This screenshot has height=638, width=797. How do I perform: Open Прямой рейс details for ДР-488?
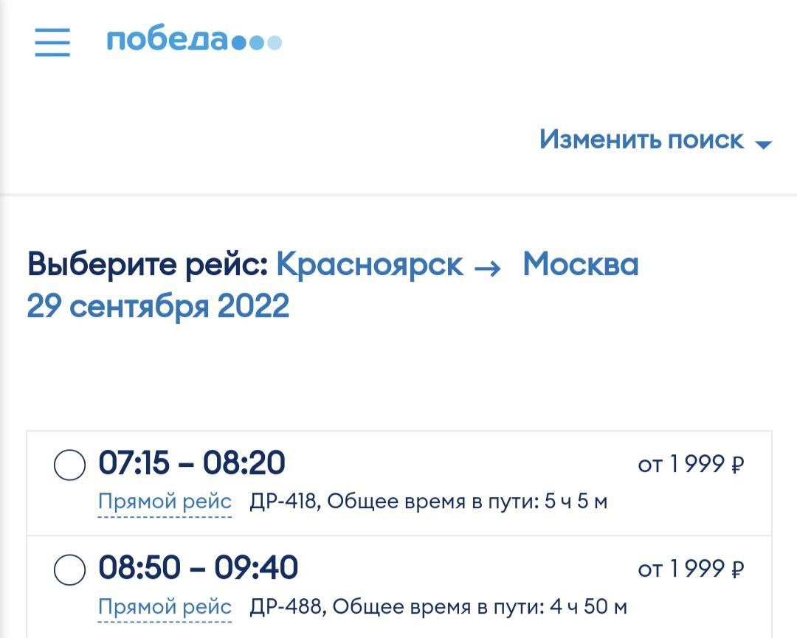(x=165, y=608)
